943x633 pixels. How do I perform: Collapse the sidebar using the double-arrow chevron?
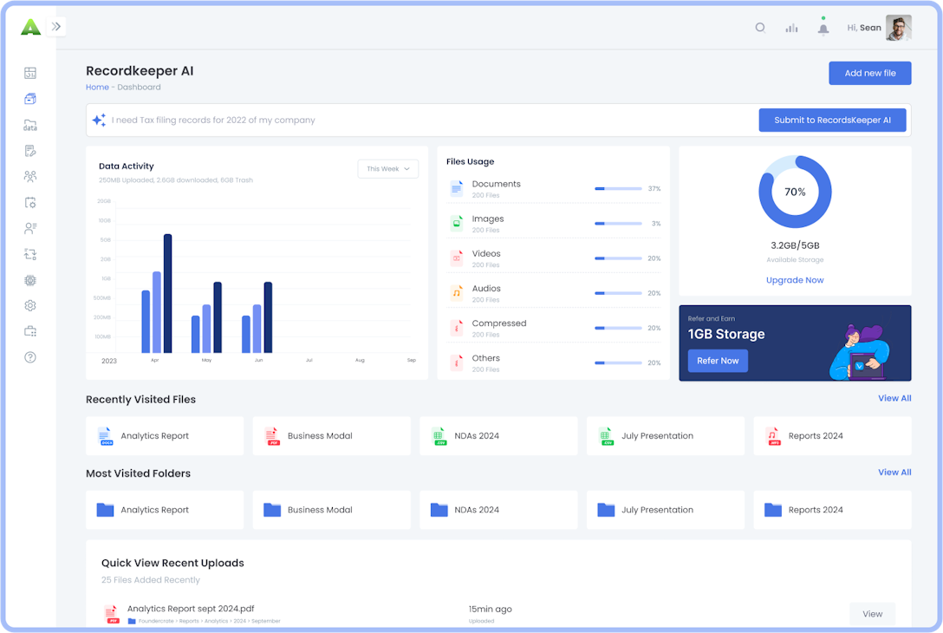coord(55,26)
